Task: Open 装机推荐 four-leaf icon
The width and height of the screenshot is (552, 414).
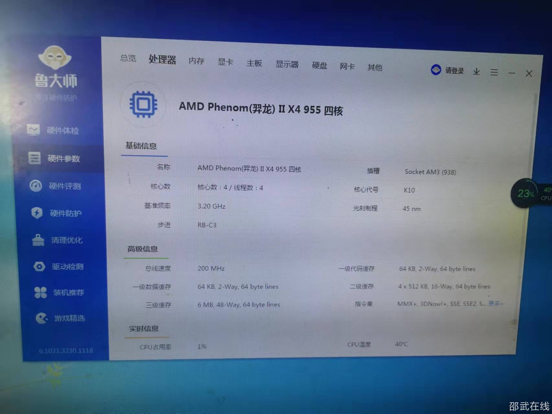Action: 40,292
